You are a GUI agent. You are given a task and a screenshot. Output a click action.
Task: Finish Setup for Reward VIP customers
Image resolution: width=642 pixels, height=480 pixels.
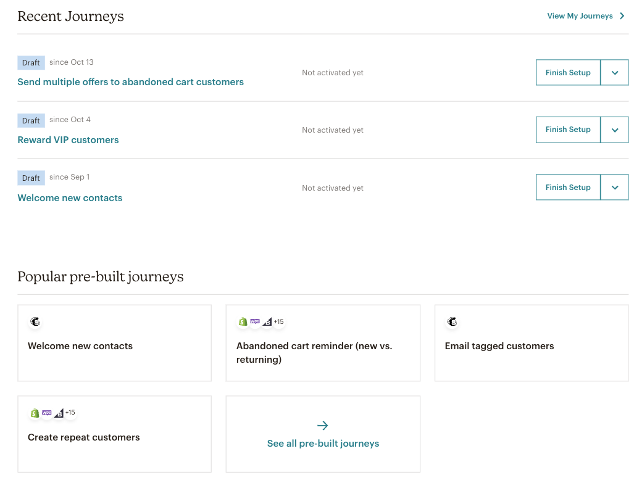pyautogui.click(x=568, y=130)
